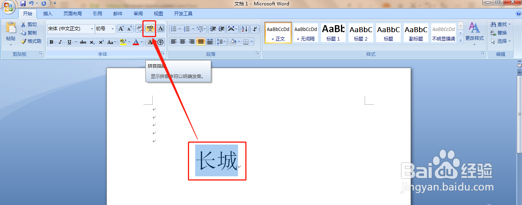Toggle show/hide paragraph marks
Viewport: 522px width, 205px height.
pos(255,29)
